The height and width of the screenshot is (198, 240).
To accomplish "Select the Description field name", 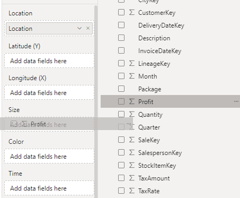I will tap(154, 38).
